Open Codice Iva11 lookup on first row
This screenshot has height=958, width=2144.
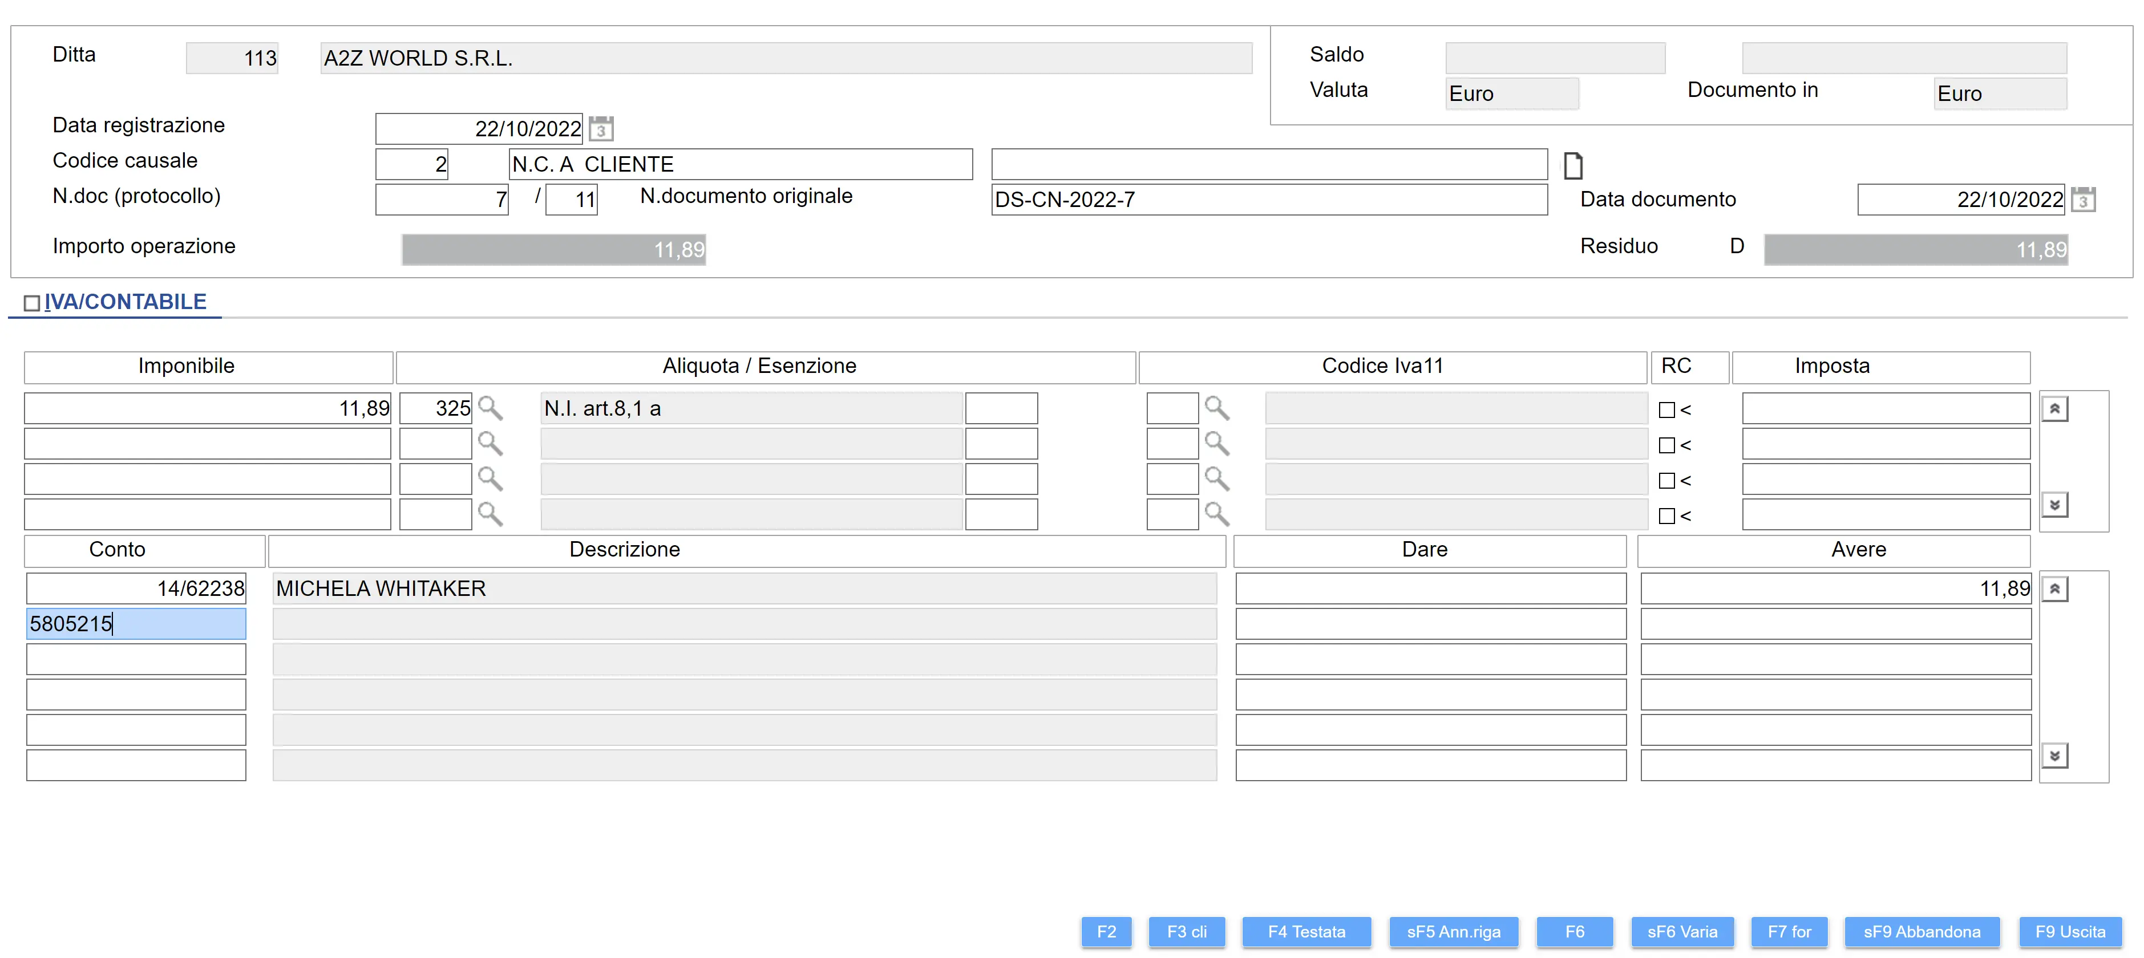coord(1217,408)
